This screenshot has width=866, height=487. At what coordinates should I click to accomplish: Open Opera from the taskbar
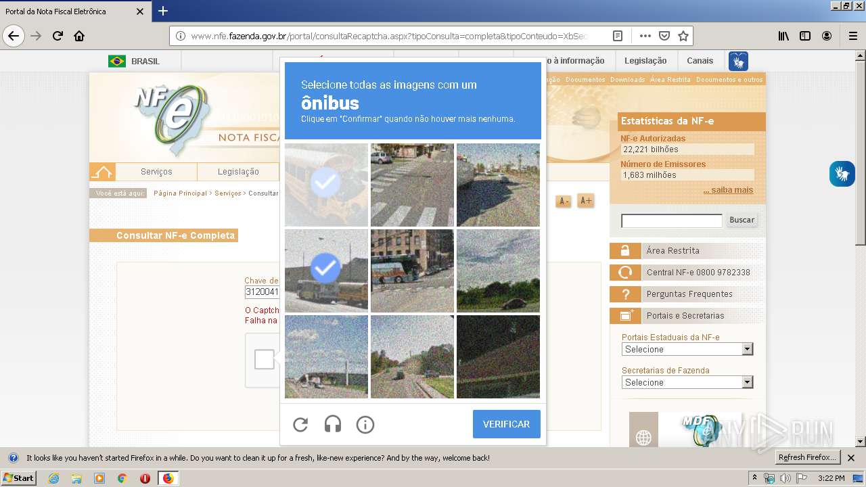pyautogui.click(x=145, y=478)
